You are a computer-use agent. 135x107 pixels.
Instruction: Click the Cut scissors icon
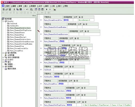pos(14,9)
